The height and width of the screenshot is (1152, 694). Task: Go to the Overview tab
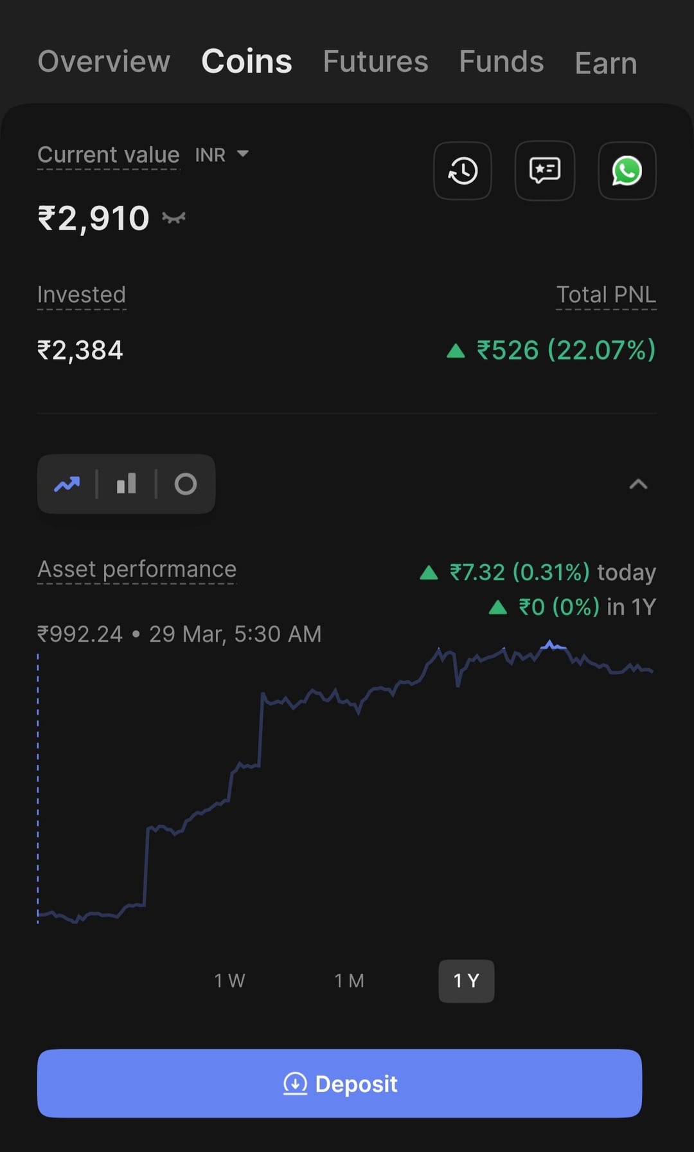(104, 62)
